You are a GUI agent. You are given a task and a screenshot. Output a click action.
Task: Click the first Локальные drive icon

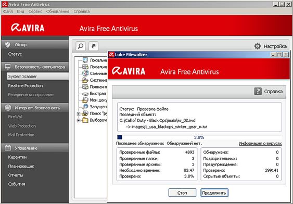pos(85,60)
